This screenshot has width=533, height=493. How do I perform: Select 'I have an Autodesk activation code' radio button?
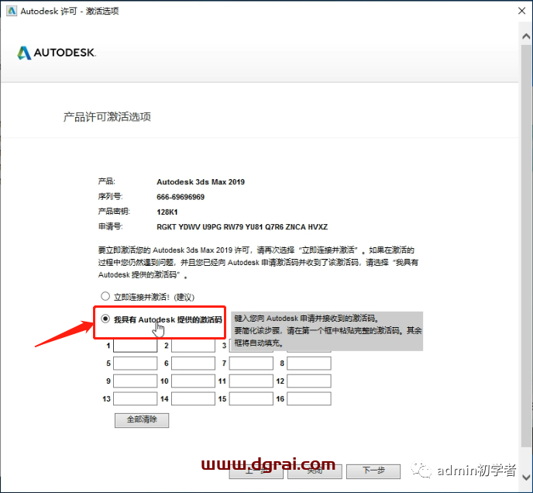pyautogui.click(x=105, y=319)
